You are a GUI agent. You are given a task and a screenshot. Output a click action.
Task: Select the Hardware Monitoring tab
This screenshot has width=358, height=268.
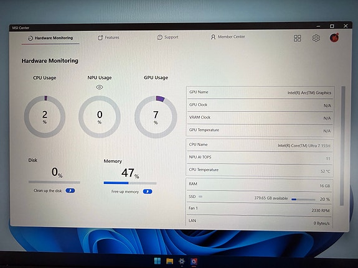point(50,38)
